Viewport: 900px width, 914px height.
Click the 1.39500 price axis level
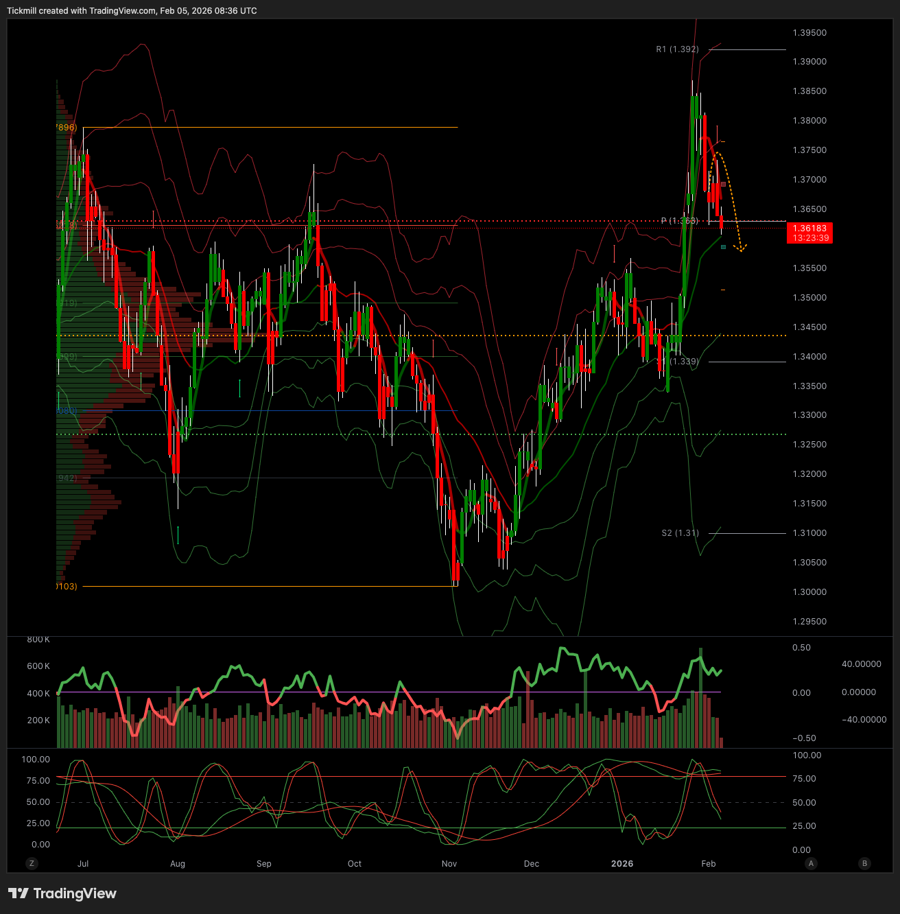(x=809, y=33)
